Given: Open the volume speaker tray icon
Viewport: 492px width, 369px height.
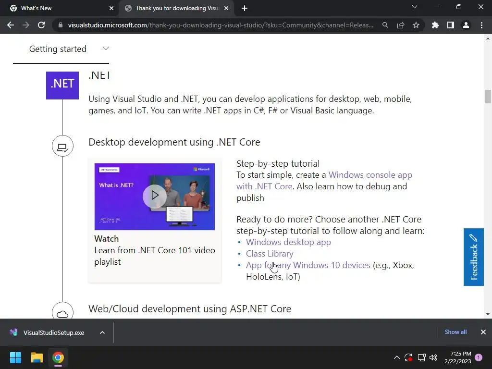Looking at the screenshot, I should pyautogui.click(x=433, y=357).
